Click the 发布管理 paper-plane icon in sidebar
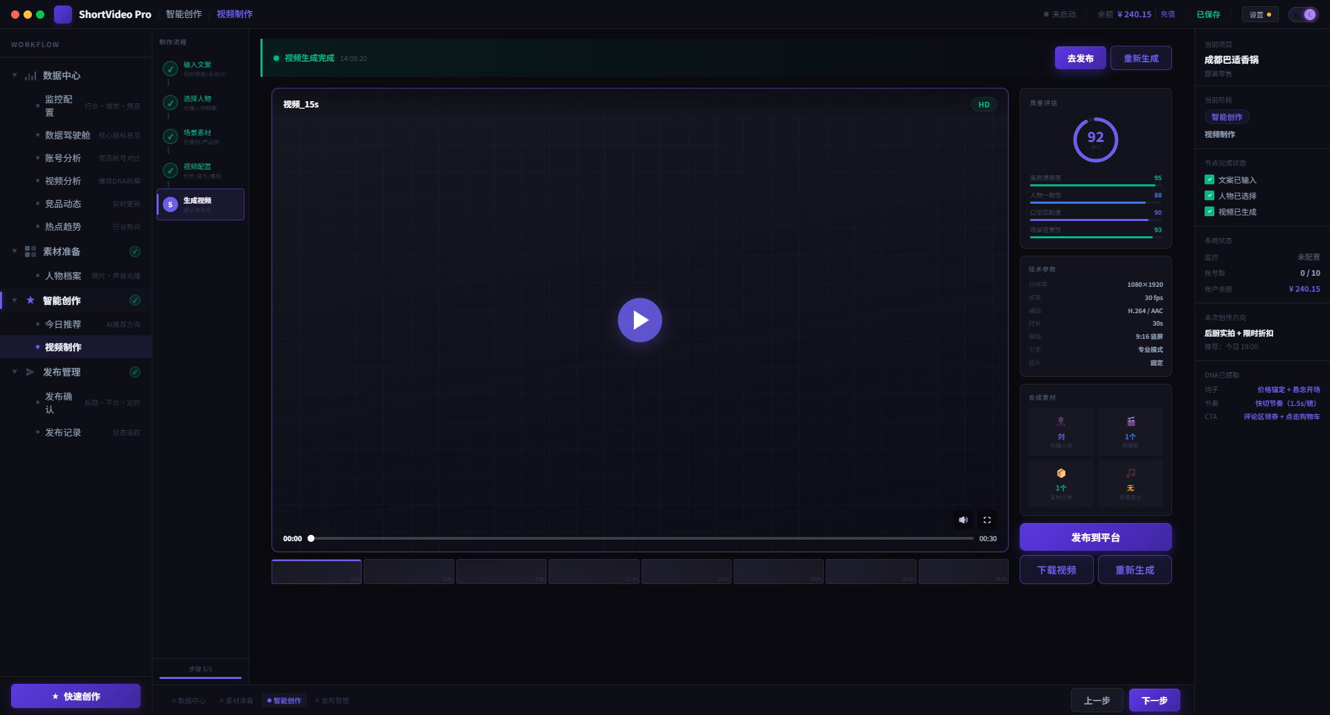The height and width of the screenshot is (715, 1330). 29,372
